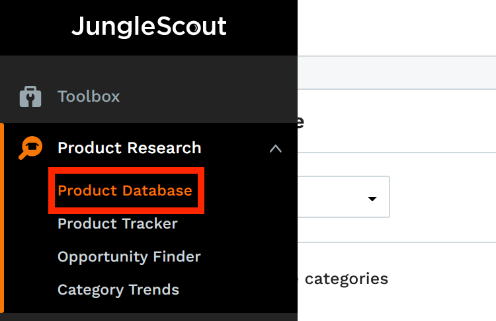This screenshot has height=321, width=496.
Task: Click the Product Research magnifier icon
Action: 31,147
